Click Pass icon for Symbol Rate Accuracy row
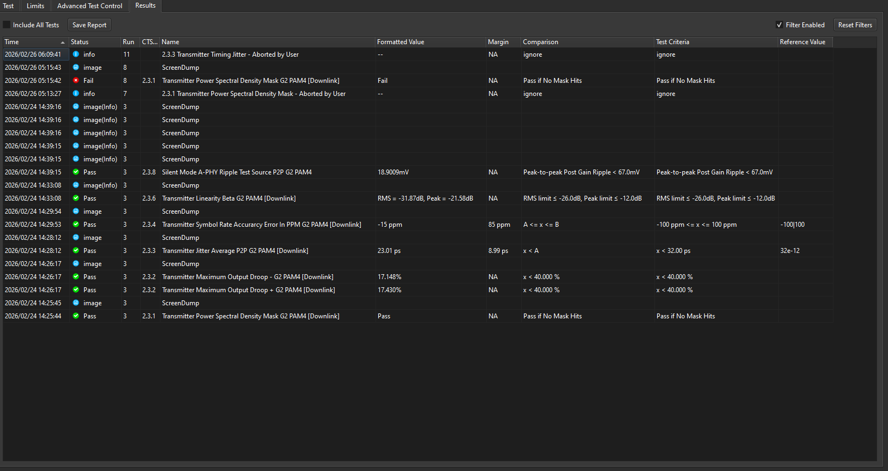 76,225
